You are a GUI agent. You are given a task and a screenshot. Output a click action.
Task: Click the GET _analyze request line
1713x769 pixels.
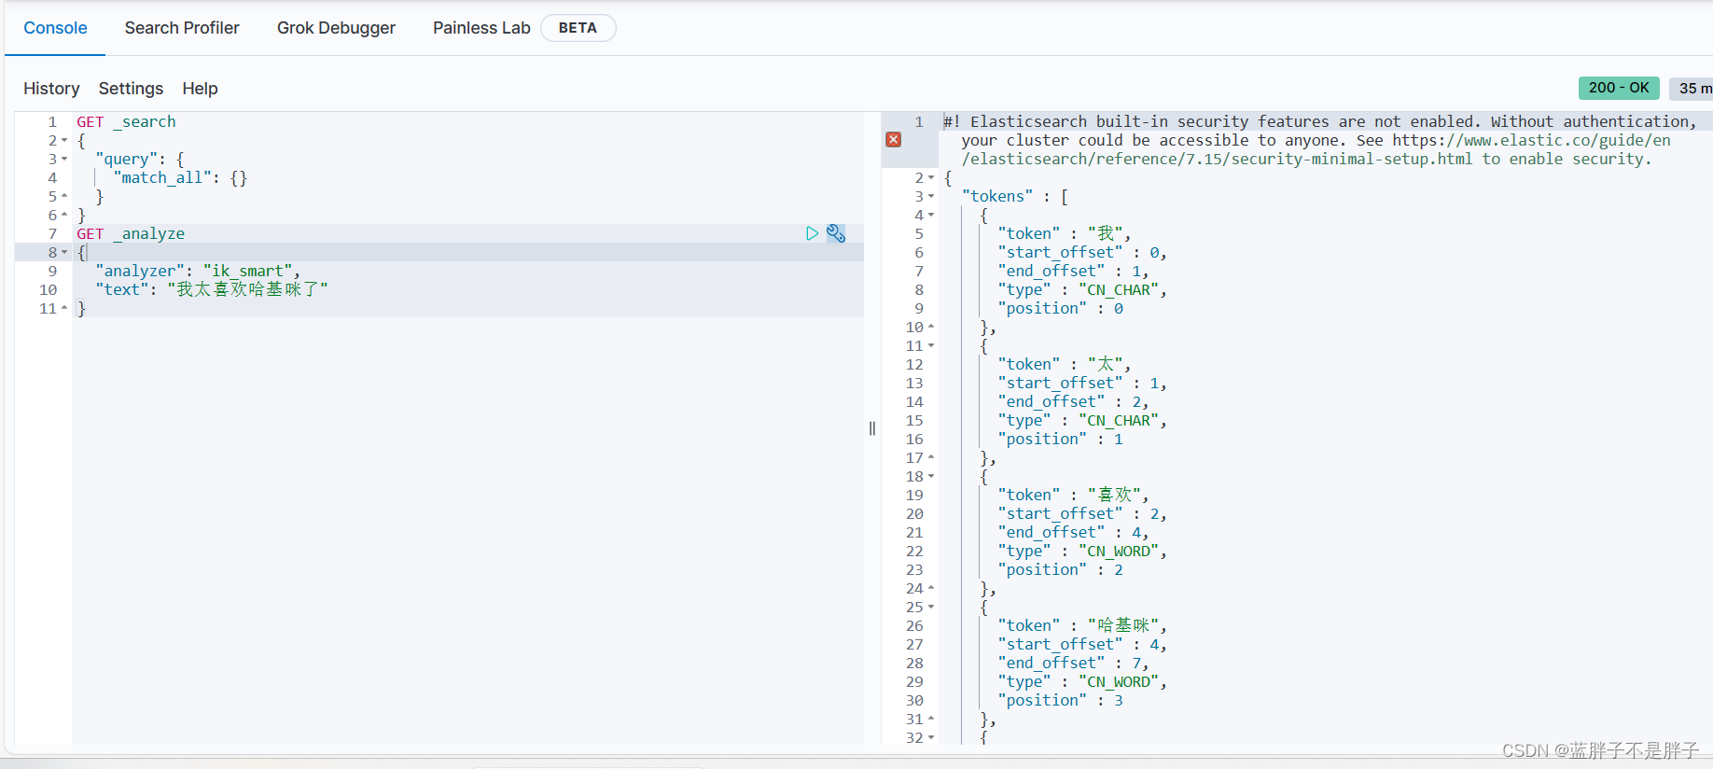tap(131, 233)
